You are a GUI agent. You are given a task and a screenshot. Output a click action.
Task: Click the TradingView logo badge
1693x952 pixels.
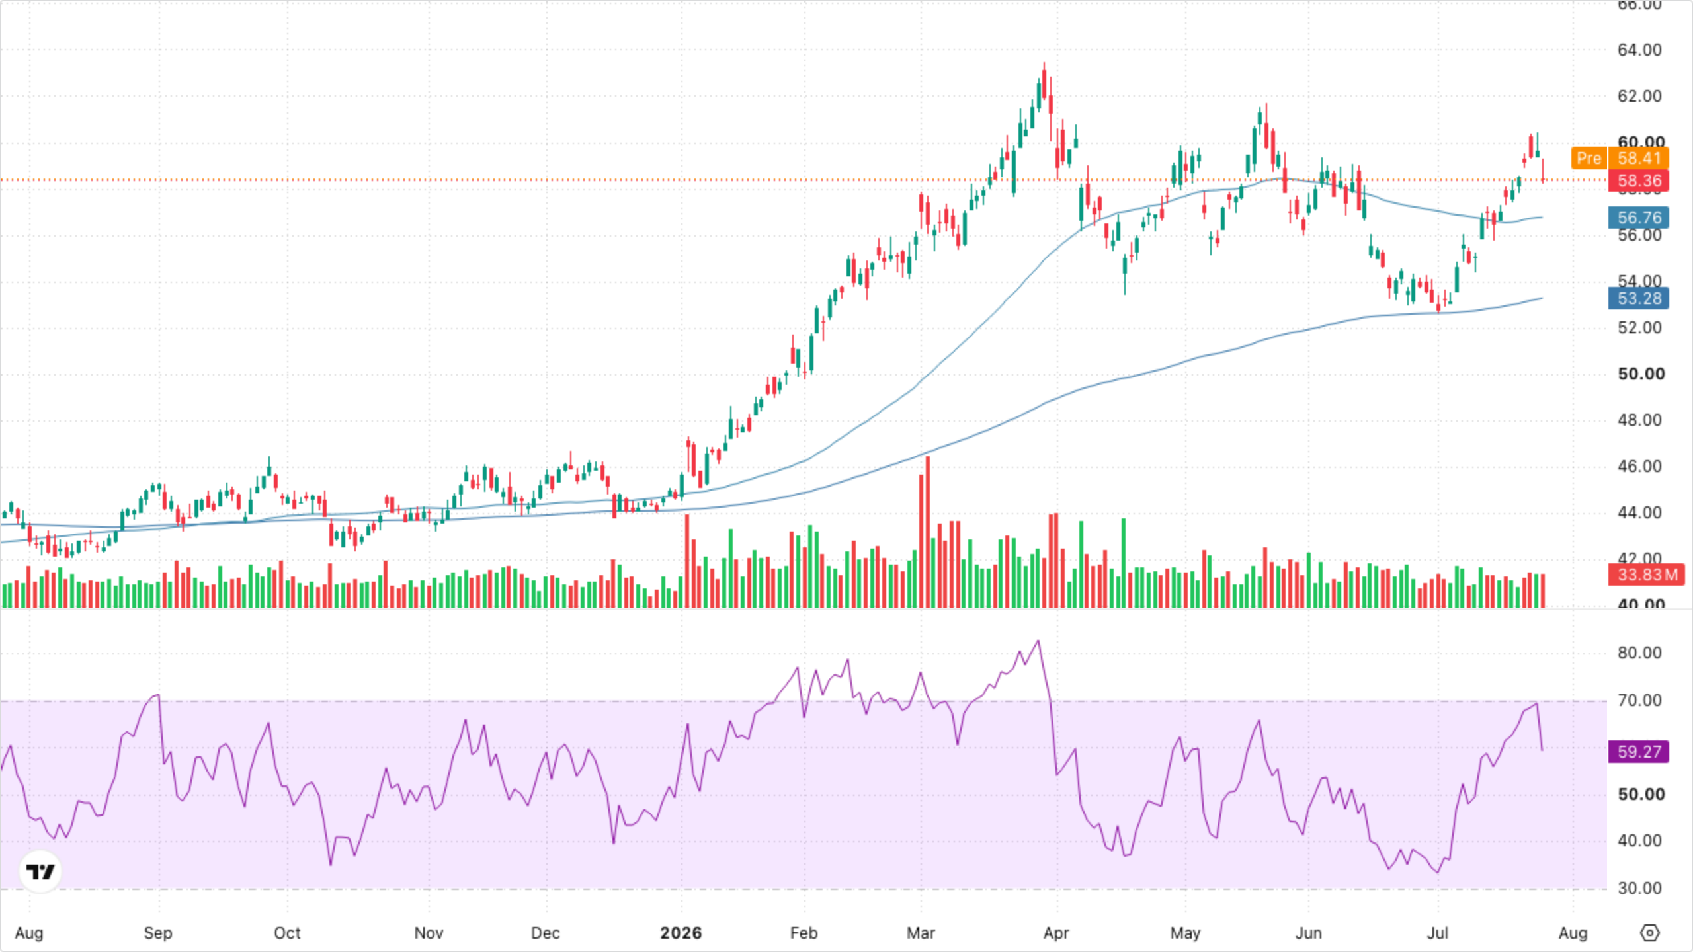(x=40, y=871)
